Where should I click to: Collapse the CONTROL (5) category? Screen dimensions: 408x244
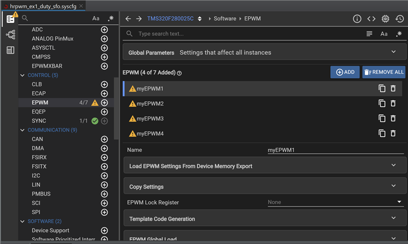[23, 75]
